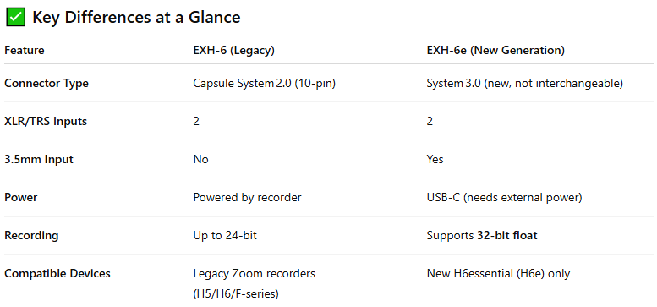Click the Recording row label

pyautogui.click(x=31, y=235)
